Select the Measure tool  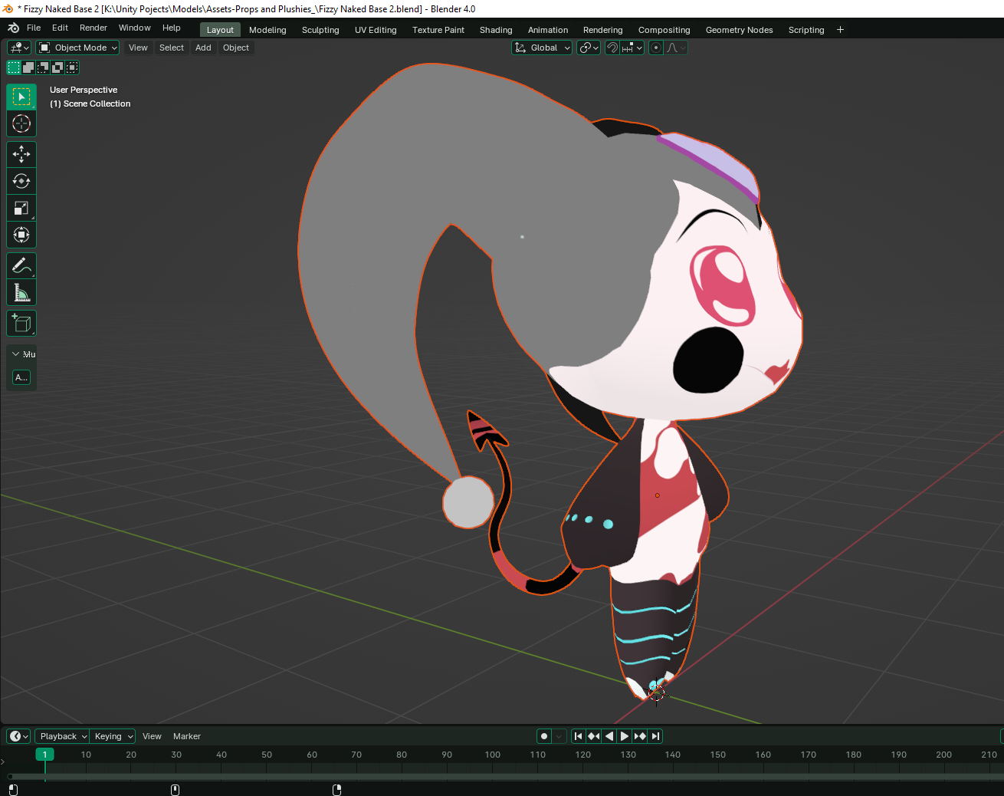21,293
